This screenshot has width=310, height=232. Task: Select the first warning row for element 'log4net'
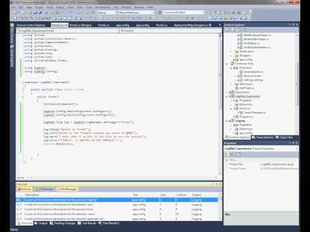[x=117, y=200]
